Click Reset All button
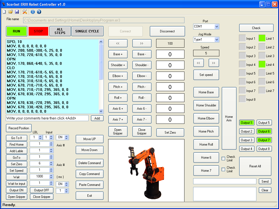 (255, 166)
